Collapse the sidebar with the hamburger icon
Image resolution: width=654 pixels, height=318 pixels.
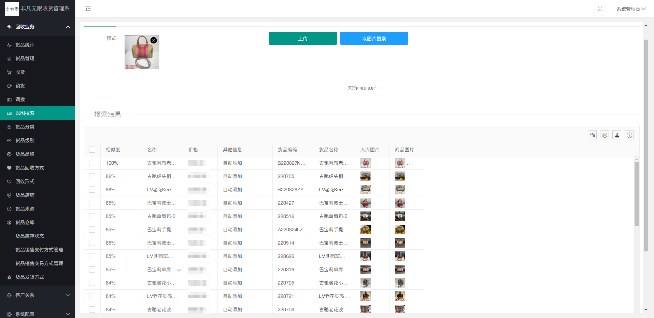(x=88, y=9)
